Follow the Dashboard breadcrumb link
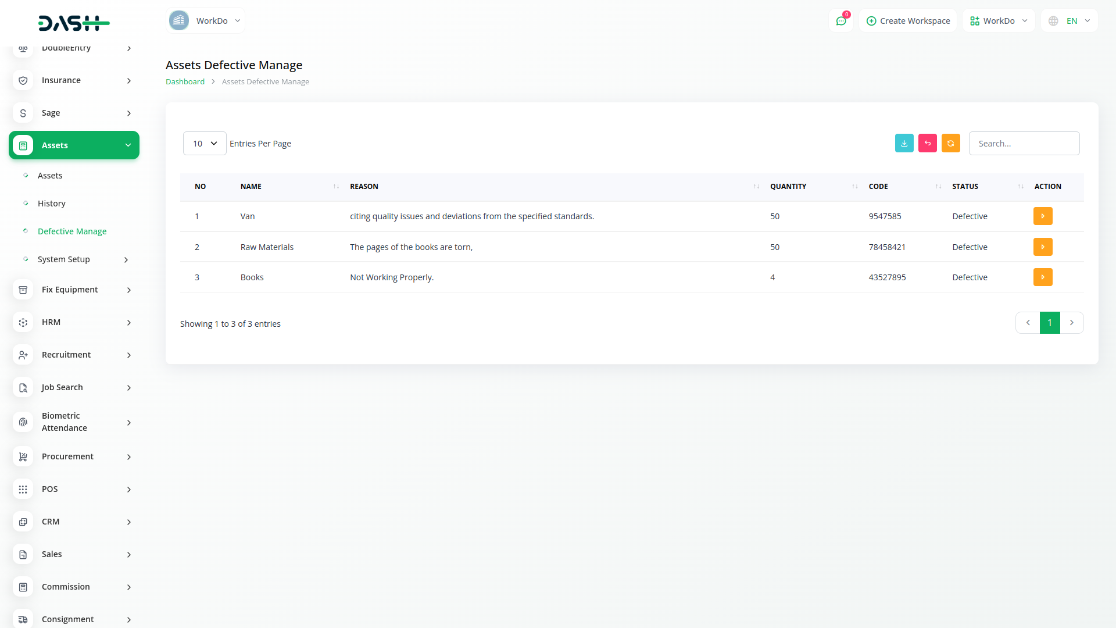Viewport: 1116px width, 628px height. click(x=185, y=82)
